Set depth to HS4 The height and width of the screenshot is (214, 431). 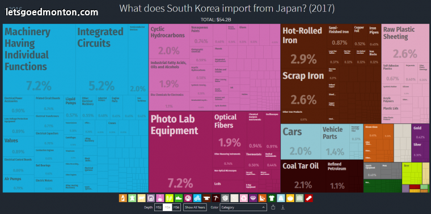pyautogui.click(x=167, y=207)
